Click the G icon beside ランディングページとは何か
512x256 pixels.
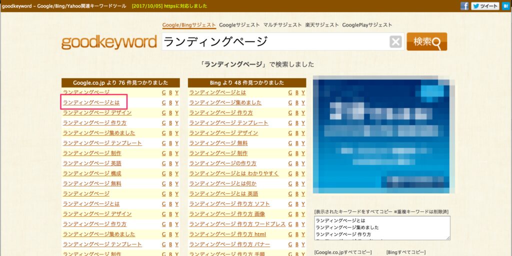point(290,183)
